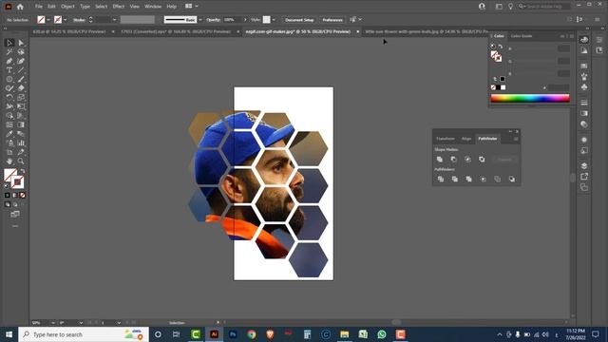Set paint mode to None
608x342 pixels.
point(23,195)
